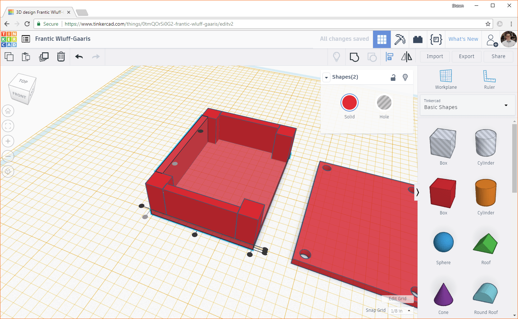Export design to Minecraft via pickaxe icon

[400, 39]
